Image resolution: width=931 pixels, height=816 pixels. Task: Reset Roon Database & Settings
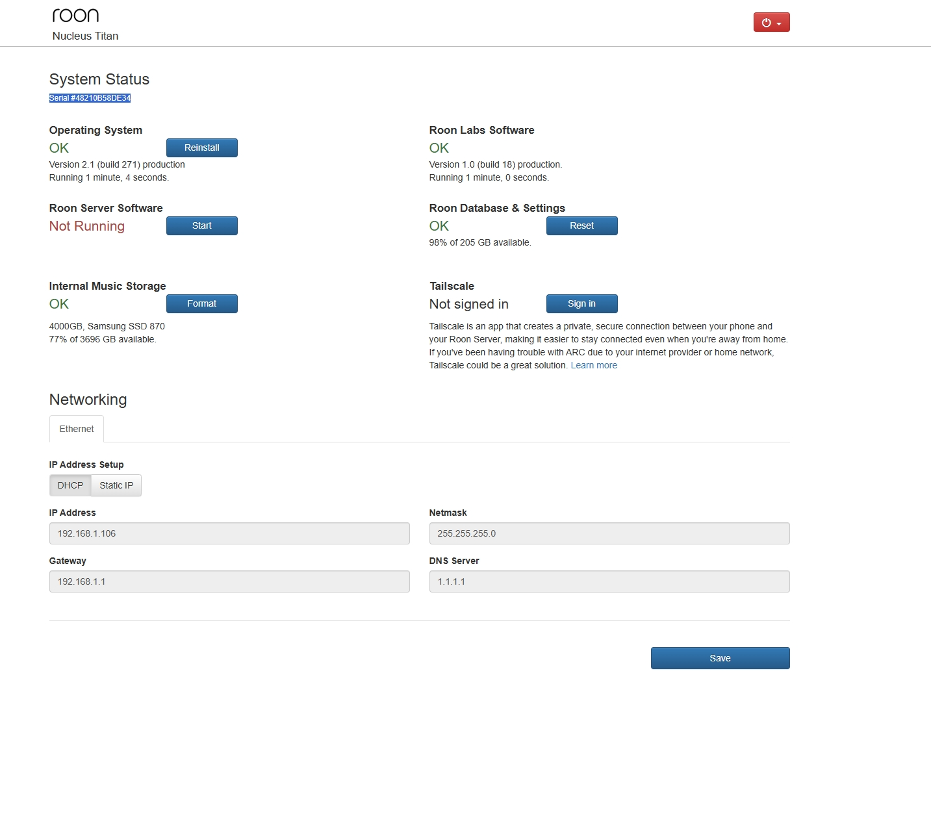(x=581, y=225)
